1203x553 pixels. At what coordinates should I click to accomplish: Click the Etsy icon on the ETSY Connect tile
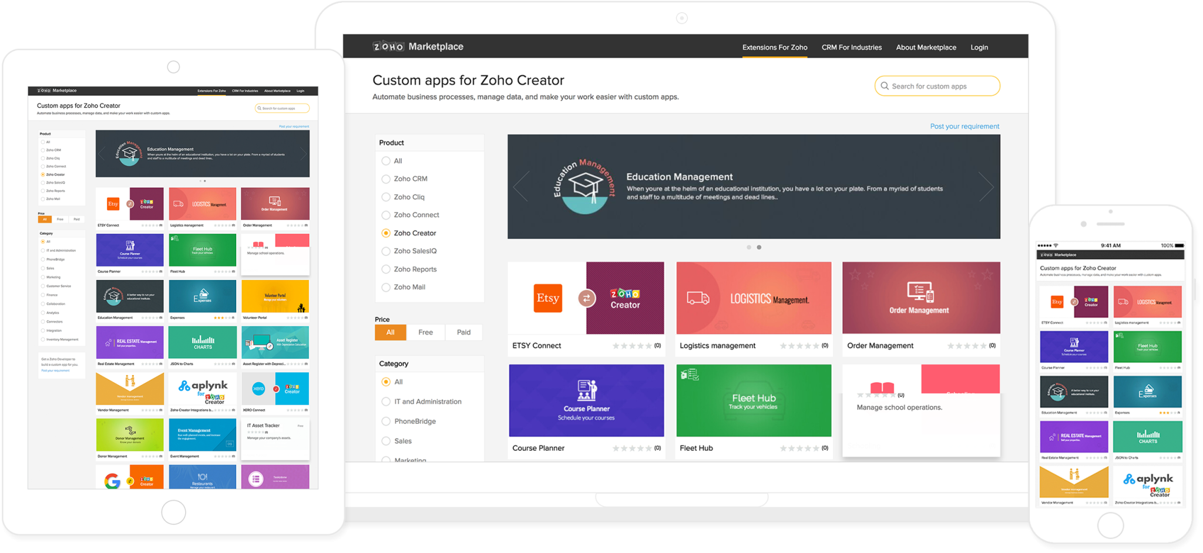coord(547,298)
